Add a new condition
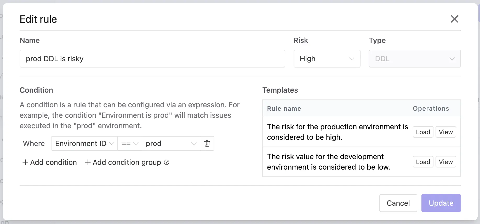 coord(50,162)
